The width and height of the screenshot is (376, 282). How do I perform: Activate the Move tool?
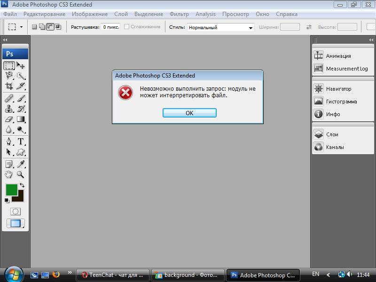[21, 65]
